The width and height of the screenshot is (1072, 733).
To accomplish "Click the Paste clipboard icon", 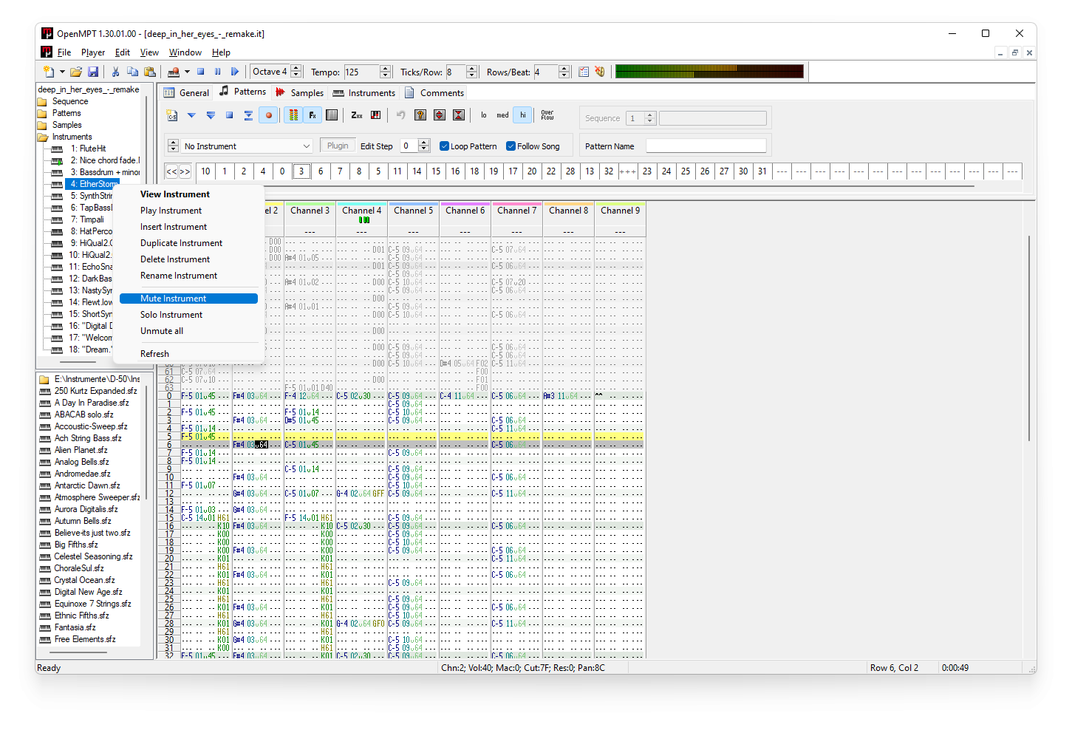I will (x=150, y=72).
